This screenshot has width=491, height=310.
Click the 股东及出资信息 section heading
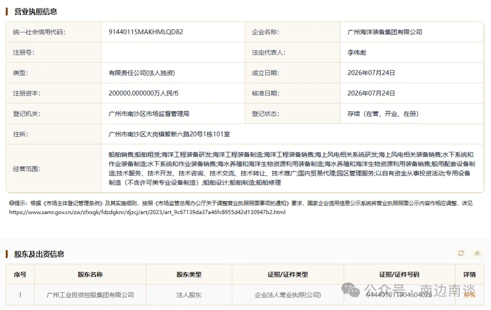pyautogui.click(x=39, y=254)
